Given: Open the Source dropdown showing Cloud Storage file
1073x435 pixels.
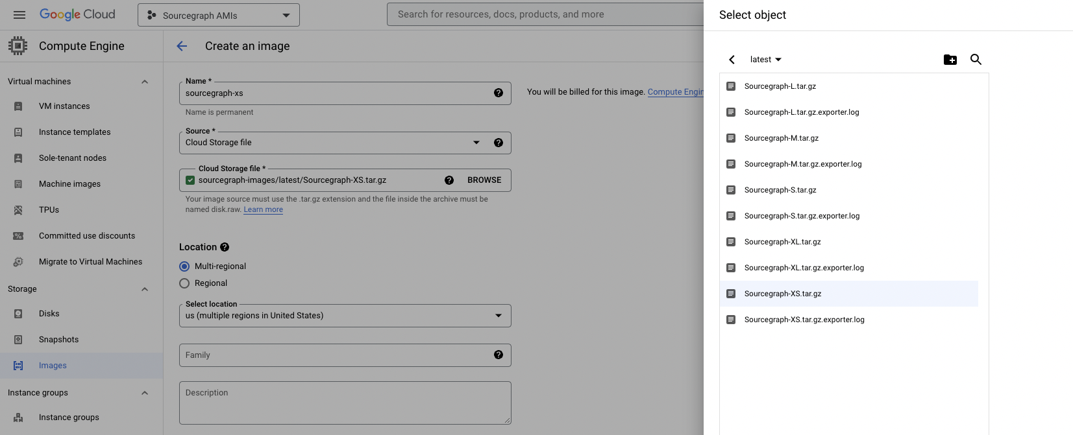Looking at the screenshot, I should tap(345, 143).
